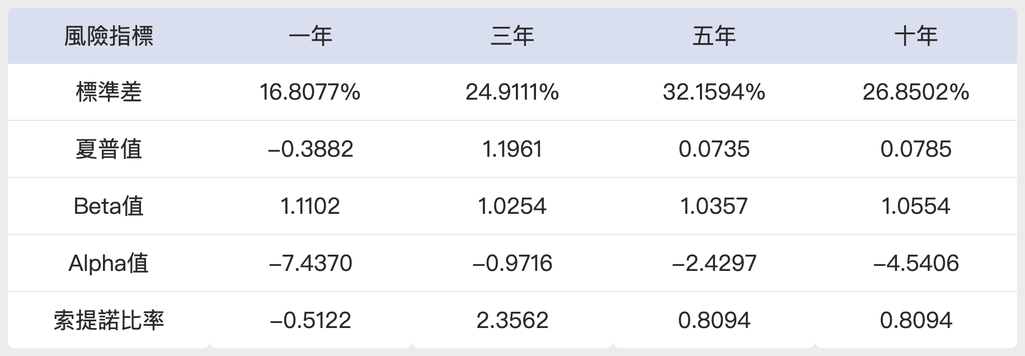Screen dimensions: 1025x356
Task: Click the 十年 column header
Action: click(x=916, y=36)
